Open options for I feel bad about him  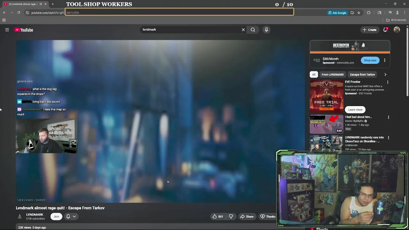[388, 118]
